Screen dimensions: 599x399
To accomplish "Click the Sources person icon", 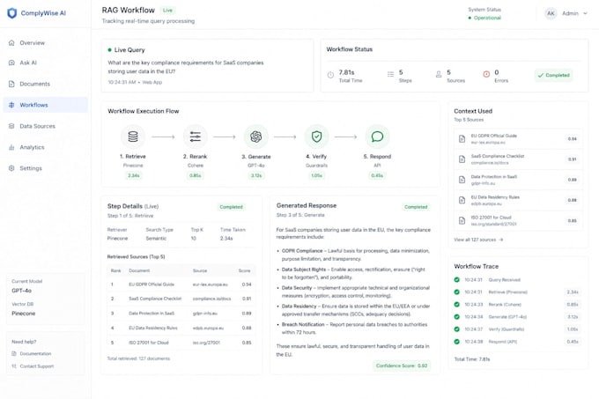I will 439,75.
